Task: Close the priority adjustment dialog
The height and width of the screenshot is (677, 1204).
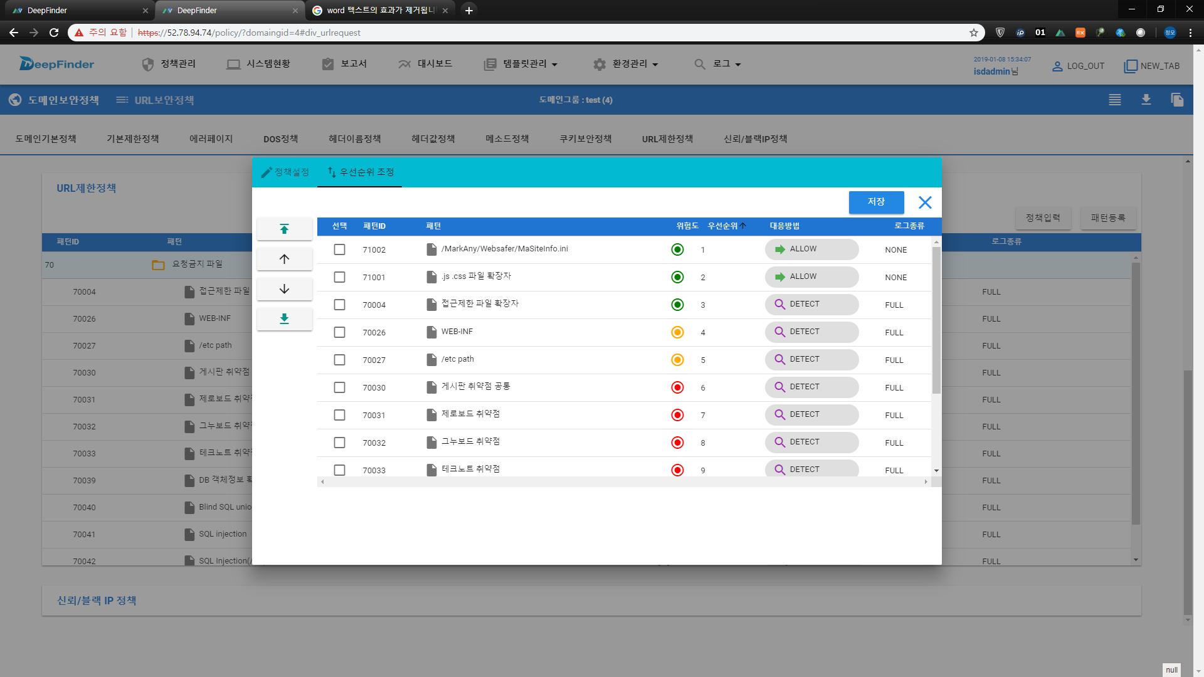Action: click(x=926, y=202)
